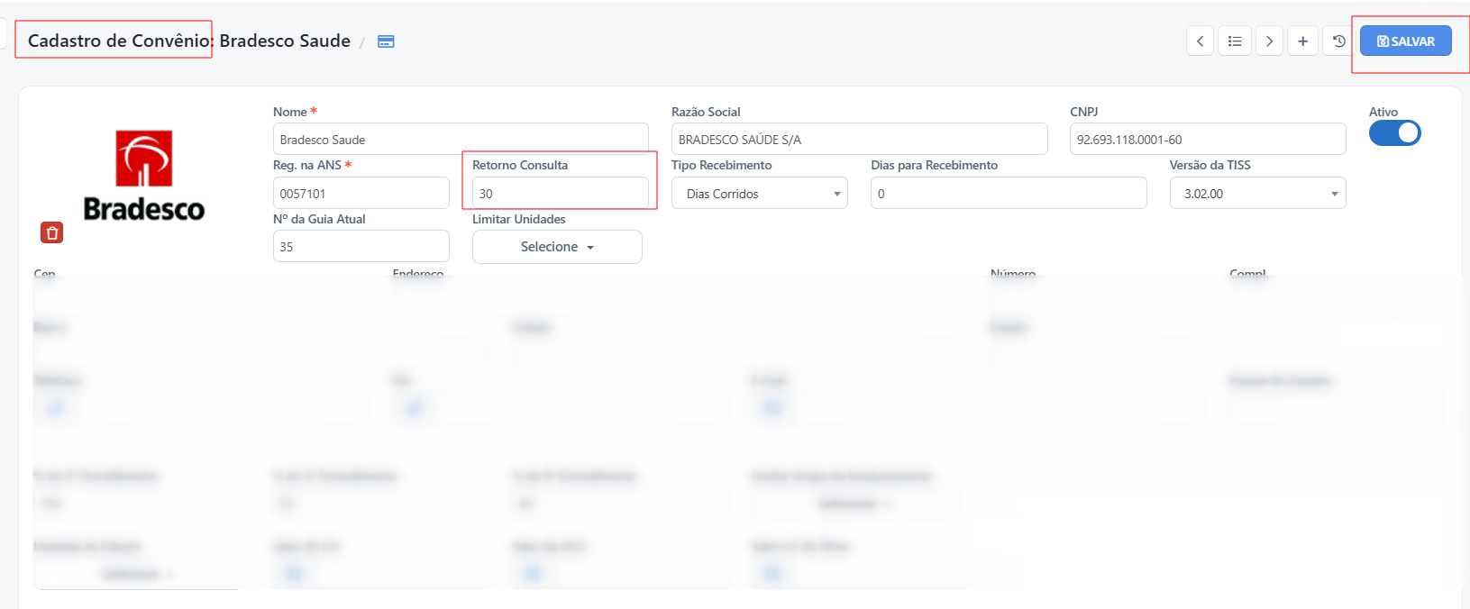Click the SALVAR button
Screen dimensions: 1470x609
1406,41
